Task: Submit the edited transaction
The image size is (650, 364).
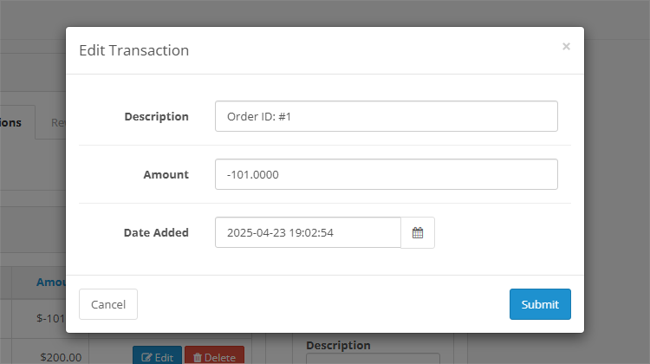Action: (x=540, y=304)
